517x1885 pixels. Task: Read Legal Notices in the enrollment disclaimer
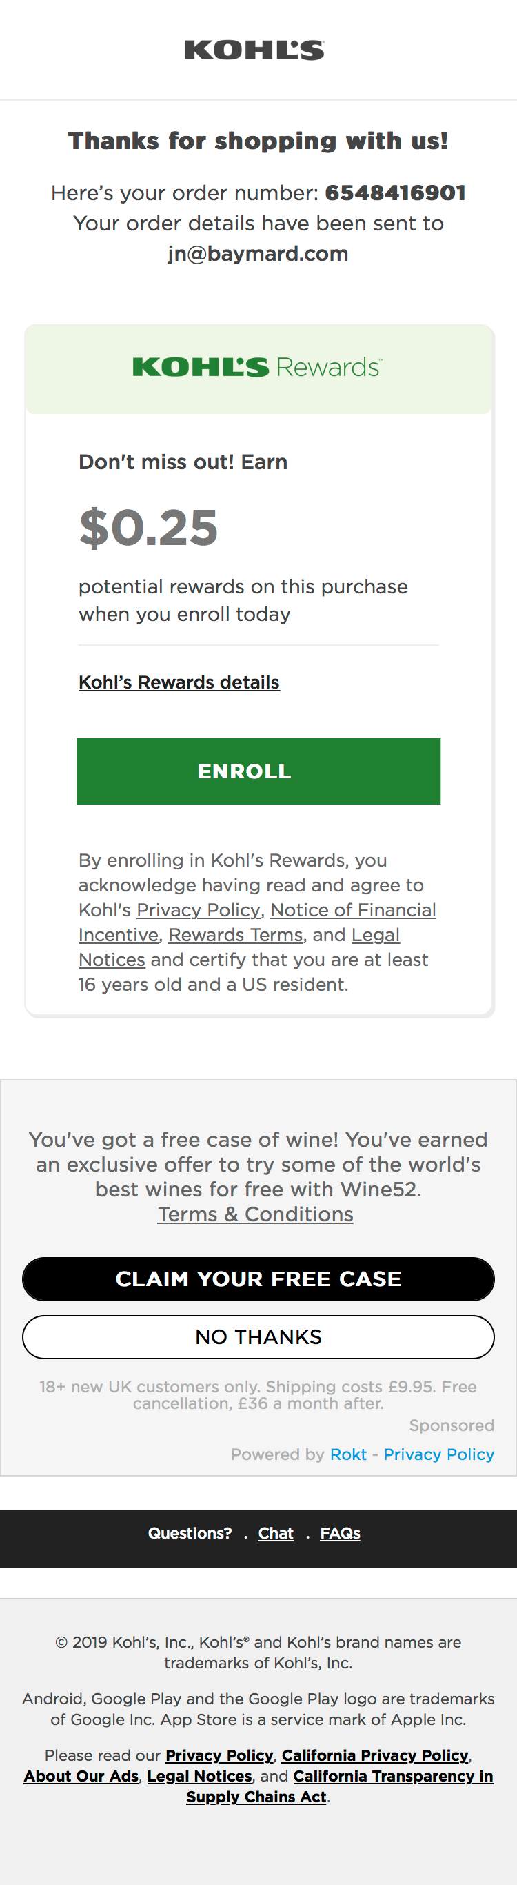[111, 958]
